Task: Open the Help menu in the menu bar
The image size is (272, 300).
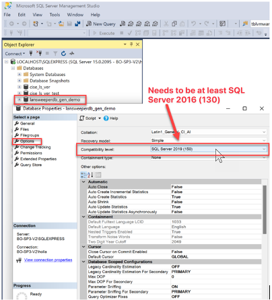Action: point(95,15)
